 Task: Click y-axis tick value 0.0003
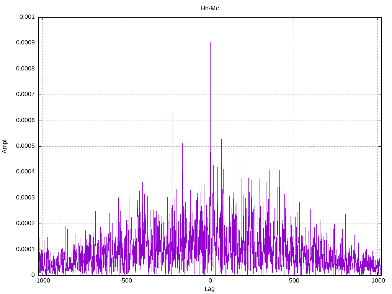[x=25, y=198]
